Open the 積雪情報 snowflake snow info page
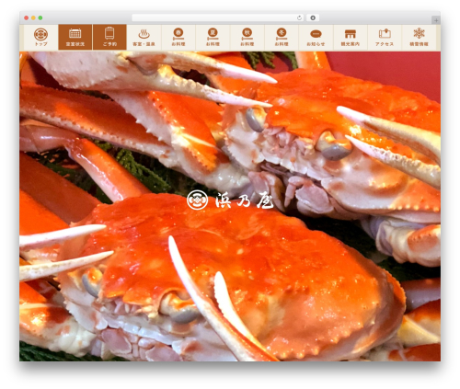This screenshot has width=460, height=389. (419, 37)
